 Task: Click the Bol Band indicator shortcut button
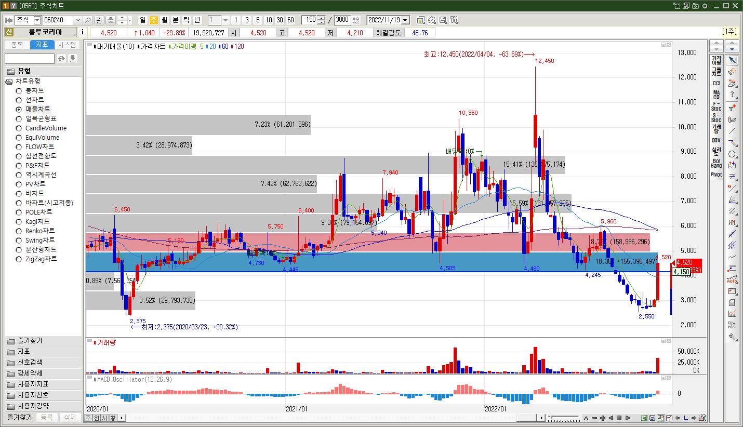coord(717,163)
